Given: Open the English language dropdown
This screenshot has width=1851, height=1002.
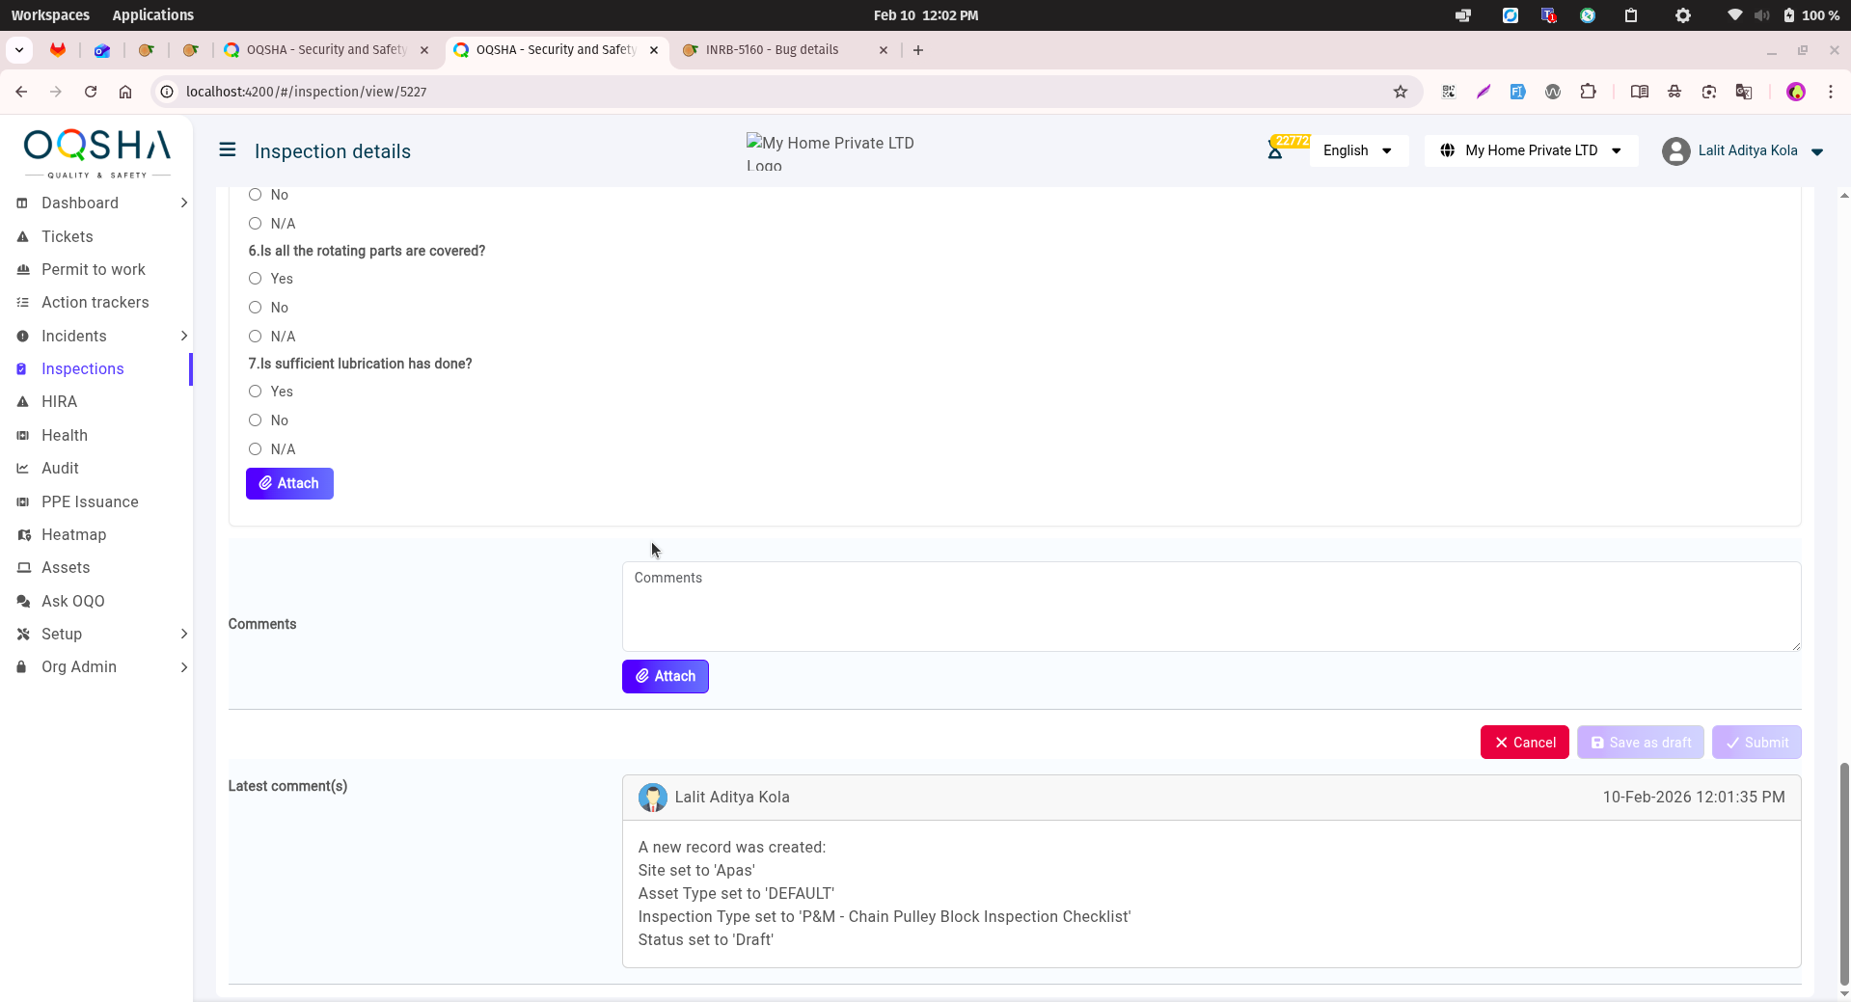Looking at the screenshot, I should click(x=1357, y=150).
